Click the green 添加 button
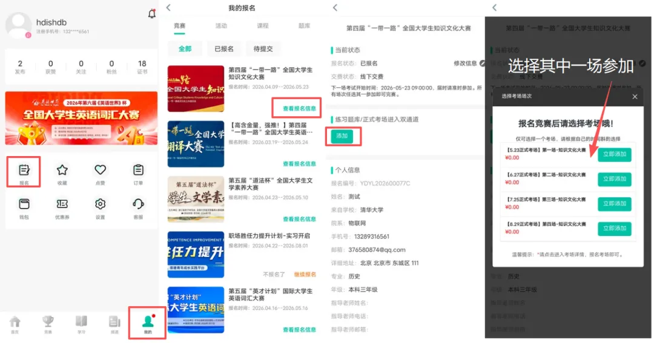The image size is (654, 343). click(x=342, y=136)
